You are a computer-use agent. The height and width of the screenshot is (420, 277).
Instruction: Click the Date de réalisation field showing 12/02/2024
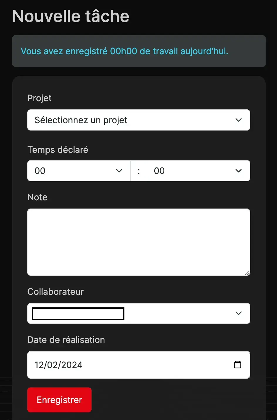pyautogui.click(x=139, y=365)
